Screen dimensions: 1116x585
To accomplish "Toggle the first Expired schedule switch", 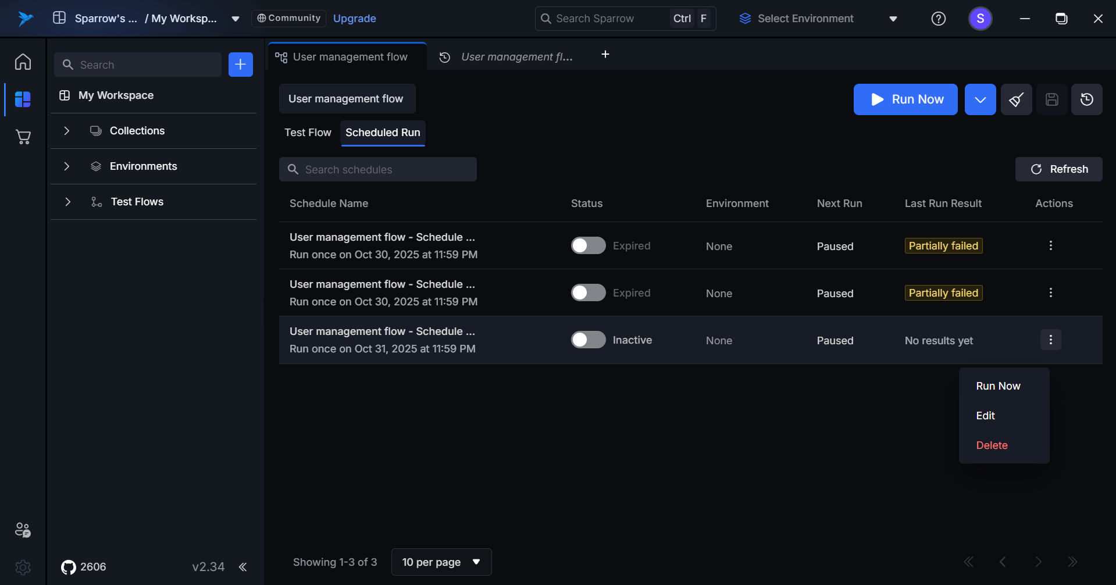I will [x=588, y=246].
